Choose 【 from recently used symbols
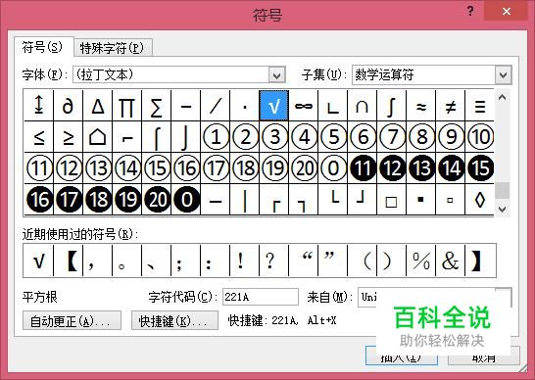This screenshot has width=535, height=380. click(68, 261)
